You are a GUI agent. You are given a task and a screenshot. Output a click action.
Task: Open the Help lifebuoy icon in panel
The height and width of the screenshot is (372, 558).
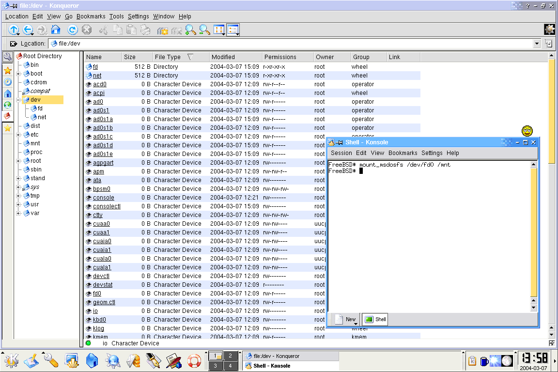coord(194,361)
